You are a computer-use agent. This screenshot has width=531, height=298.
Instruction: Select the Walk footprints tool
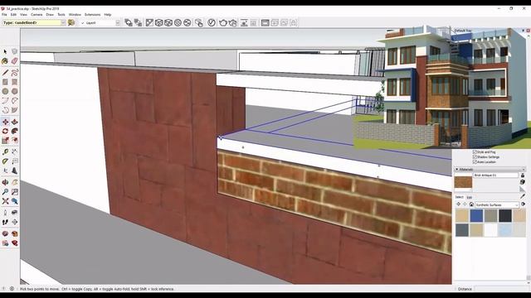pos(5,223)
